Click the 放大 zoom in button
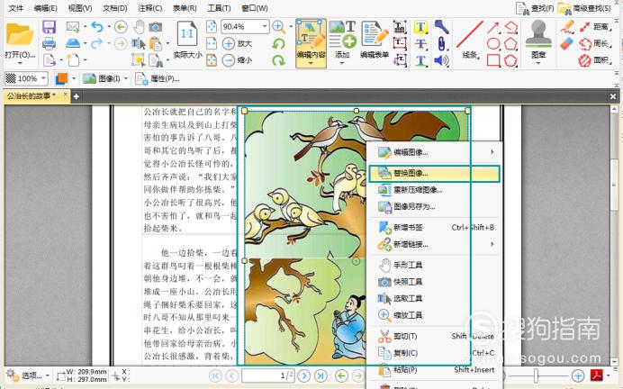 (x=237, y=43)
